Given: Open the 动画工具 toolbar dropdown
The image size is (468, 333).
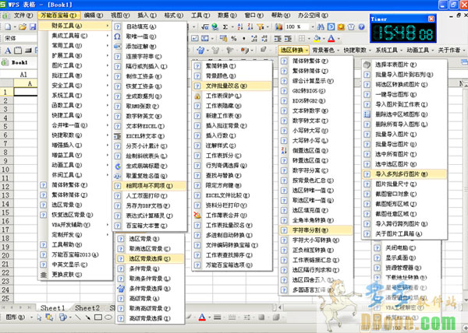Looking at the screenshot, I should [x=420, y=51].
